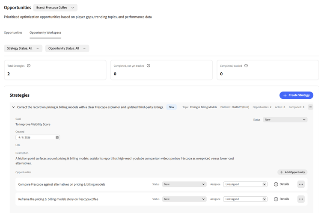This screenshot has height=213, width=321.
Task: Open the strategy Status dropdown set to New
Action: 285,120
